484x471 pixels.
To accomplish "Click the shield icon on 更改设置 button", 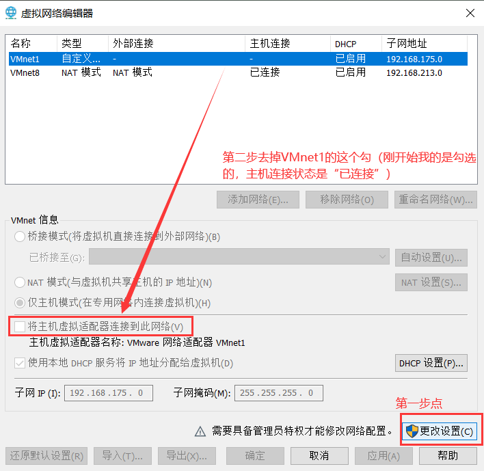I will click(412, 431).
